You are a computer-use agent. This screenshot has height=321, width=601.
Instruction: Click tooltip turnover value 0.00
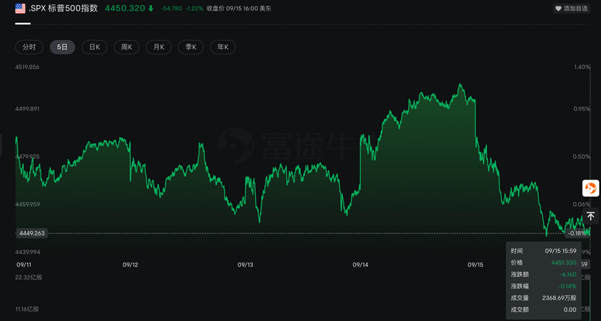pyautogui.click(x=570, y=310)
